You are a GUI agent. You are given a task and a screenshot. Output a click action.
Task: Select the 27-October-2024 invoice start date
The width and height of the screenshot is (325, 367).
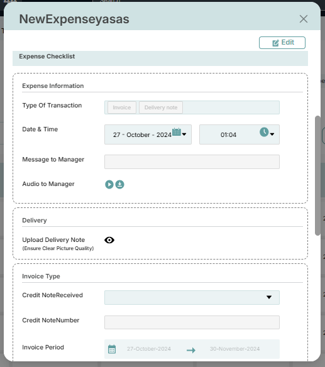click(149, 349)
